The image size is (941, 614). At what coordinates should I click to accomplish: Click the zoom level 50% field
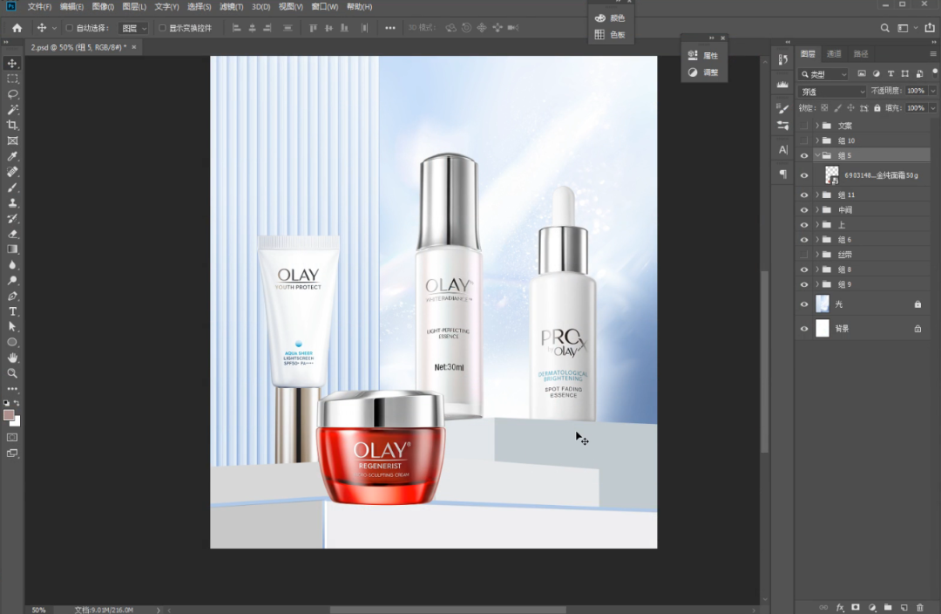[x=39, y=610]
